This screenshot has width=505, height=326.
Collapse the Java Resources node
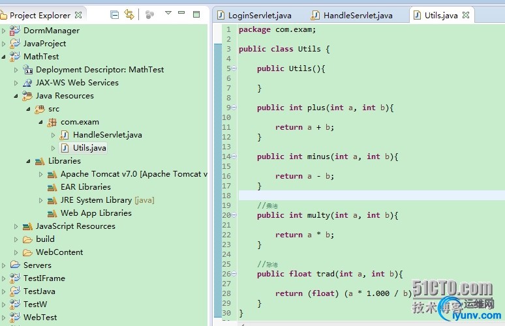tap(16, 96)
